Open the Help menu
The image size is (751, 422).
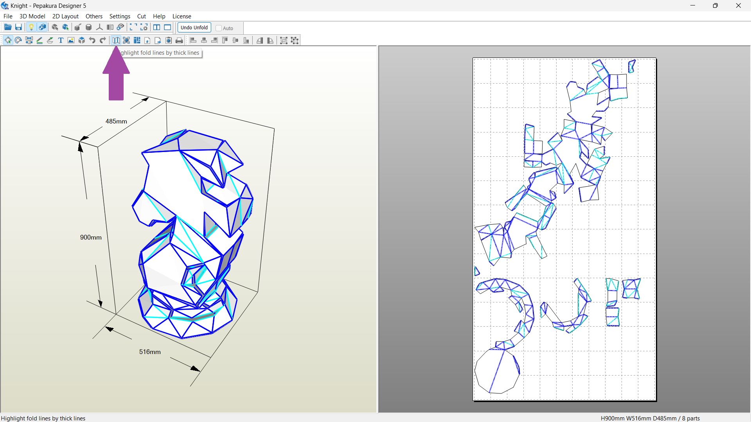[159, 16]
